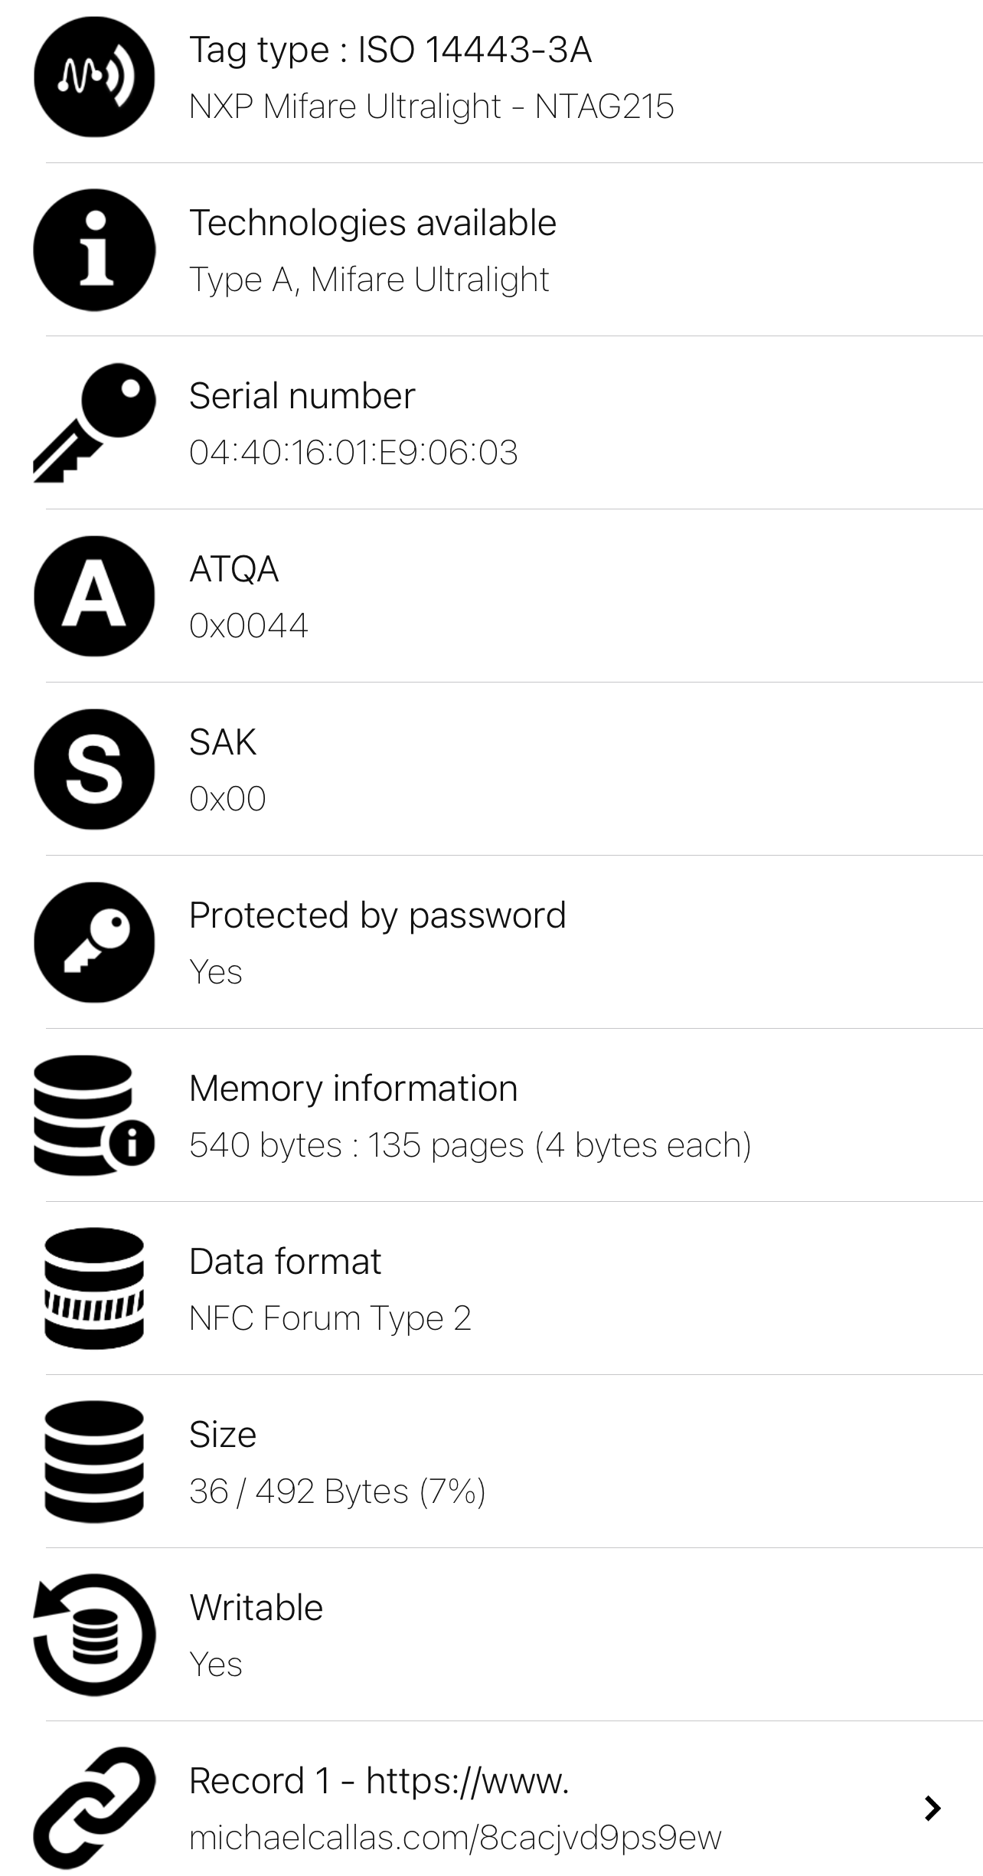Tap the Writable restore database icon

[x=94, y=1635]
